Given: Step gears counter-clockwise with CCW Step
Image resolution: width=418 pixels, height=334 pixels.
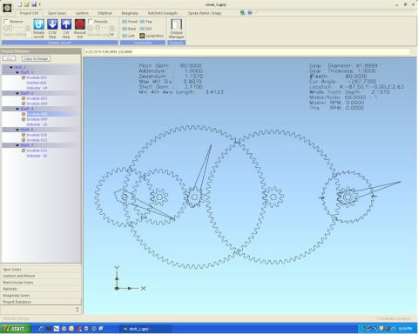Looking at the screenshot, I should [52, 24].
